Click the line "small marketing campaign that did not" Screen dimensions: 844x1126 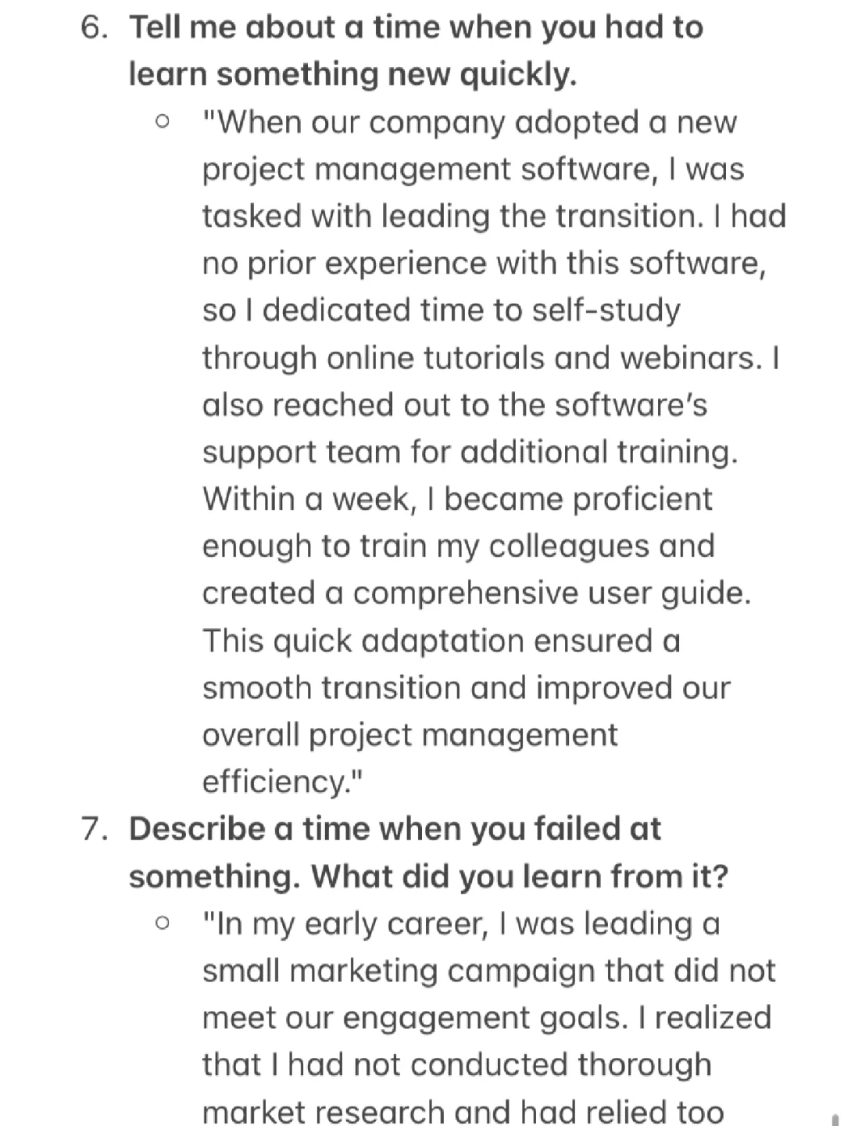pyautogui.click(x=489, y=970)
